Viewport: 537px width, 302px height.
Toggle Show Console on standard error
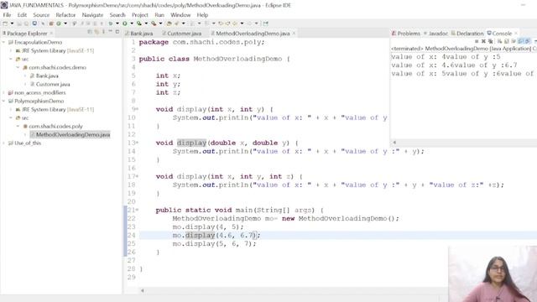point(527,41)
